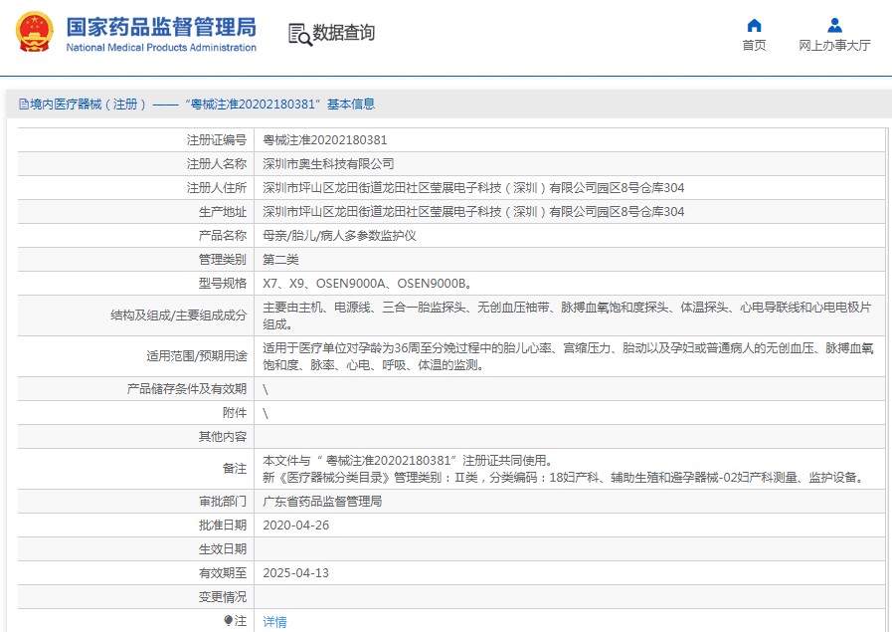Click the 首页 label

[x=754, y=46]
